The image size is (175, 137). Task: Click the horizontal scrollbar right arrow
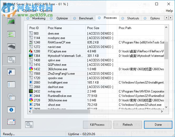tap(162, 111)
